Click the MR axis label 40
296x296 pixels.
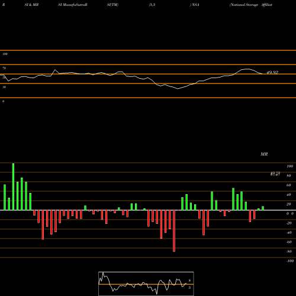click(289, 195)
